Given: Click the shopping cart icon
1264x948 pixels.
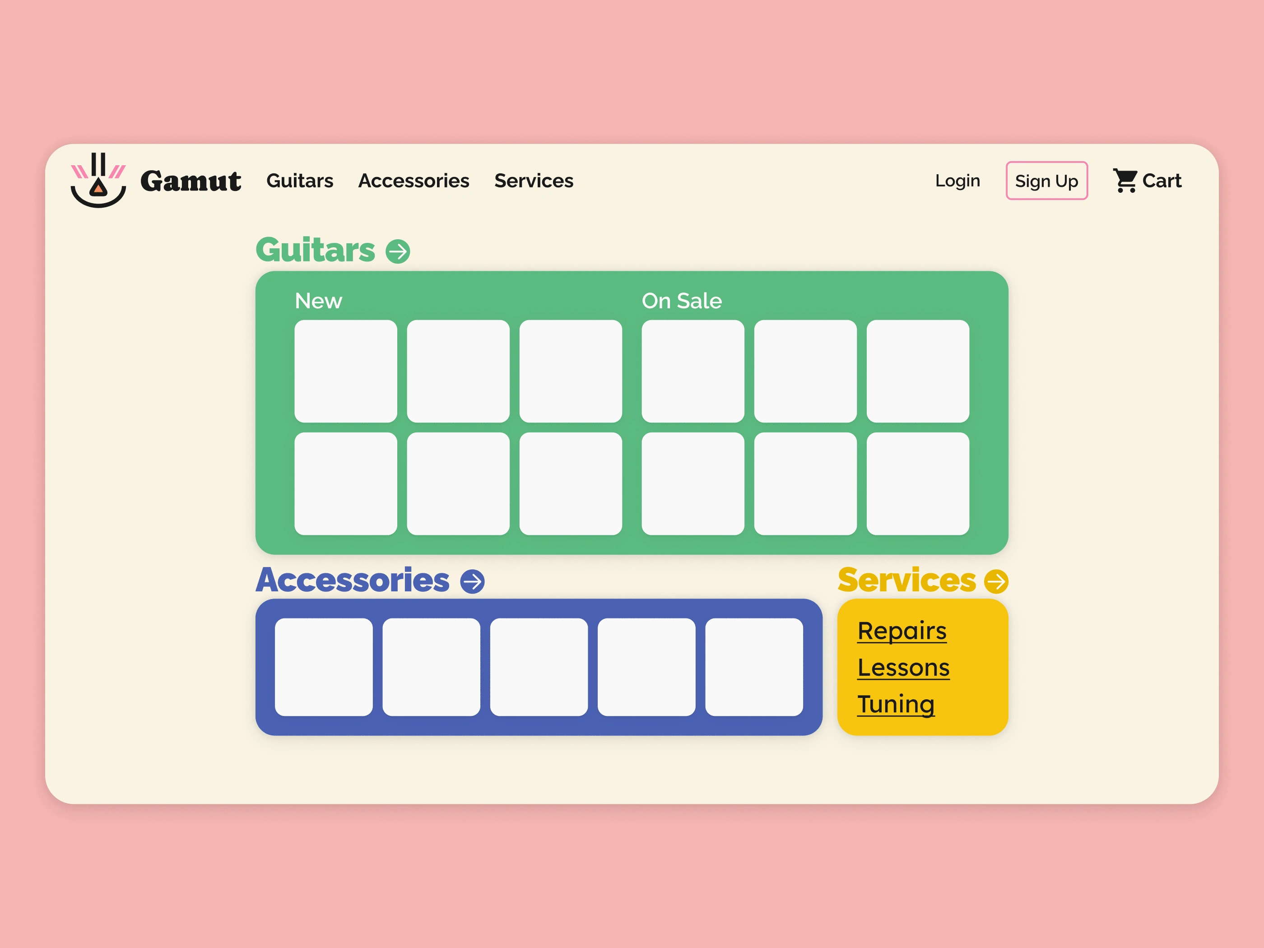Looking at the screenshot, I should (1125, 181).
